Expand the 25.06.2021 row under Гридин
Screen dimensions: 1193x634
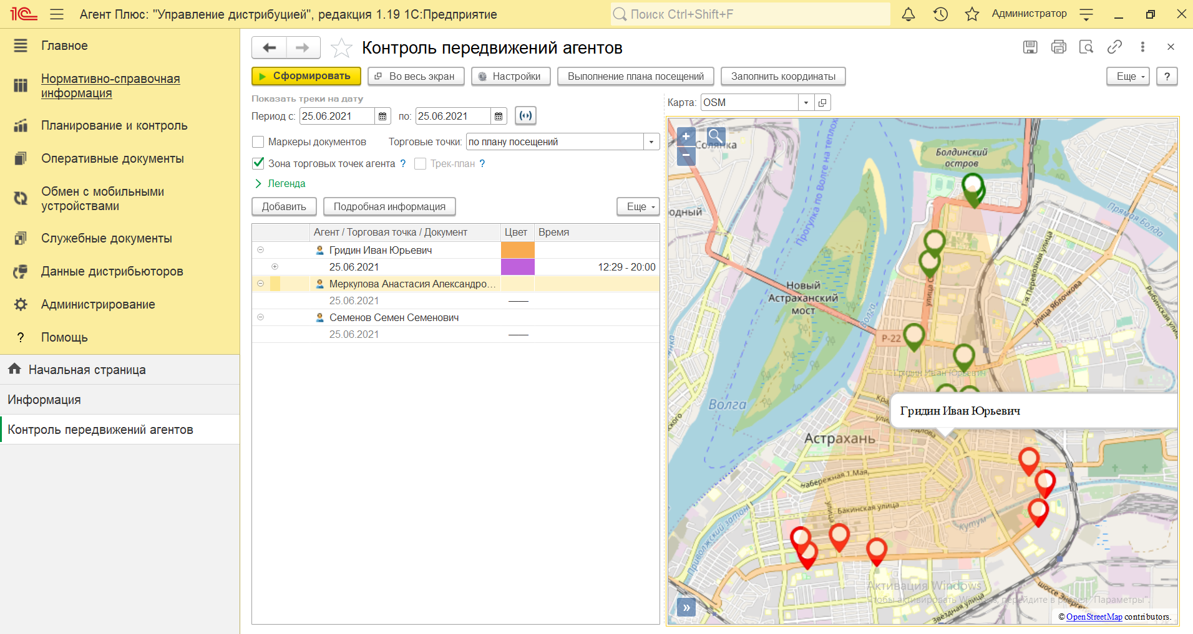tap(275, 267)
